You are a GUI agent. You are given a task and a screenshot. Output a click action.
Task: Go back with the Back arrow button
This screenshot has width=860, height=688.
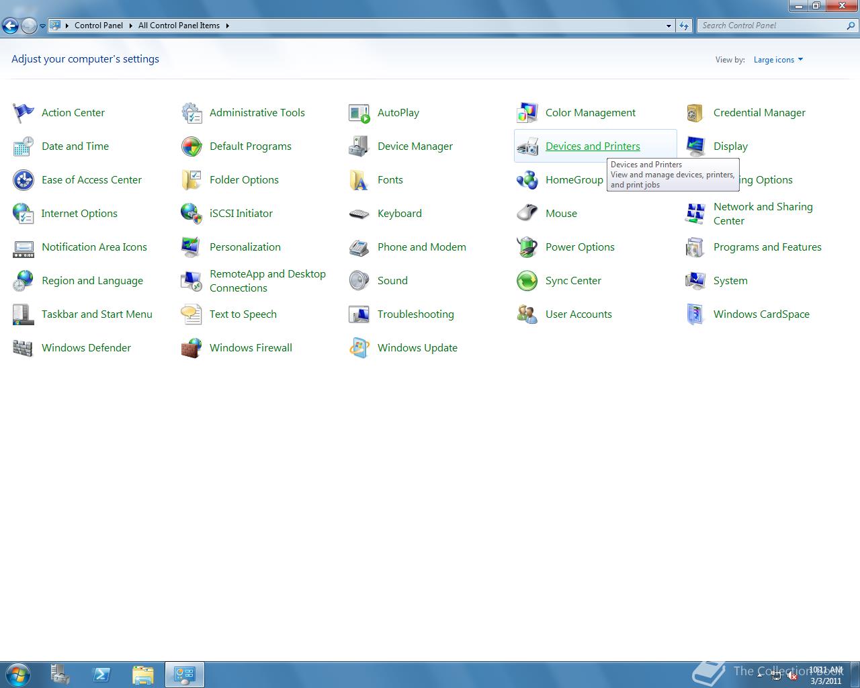pyautogui.click(x=10, y=26)
